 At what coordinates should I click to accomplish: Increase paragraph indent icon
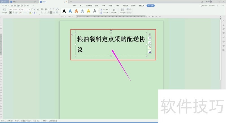[x=53, y=10]
